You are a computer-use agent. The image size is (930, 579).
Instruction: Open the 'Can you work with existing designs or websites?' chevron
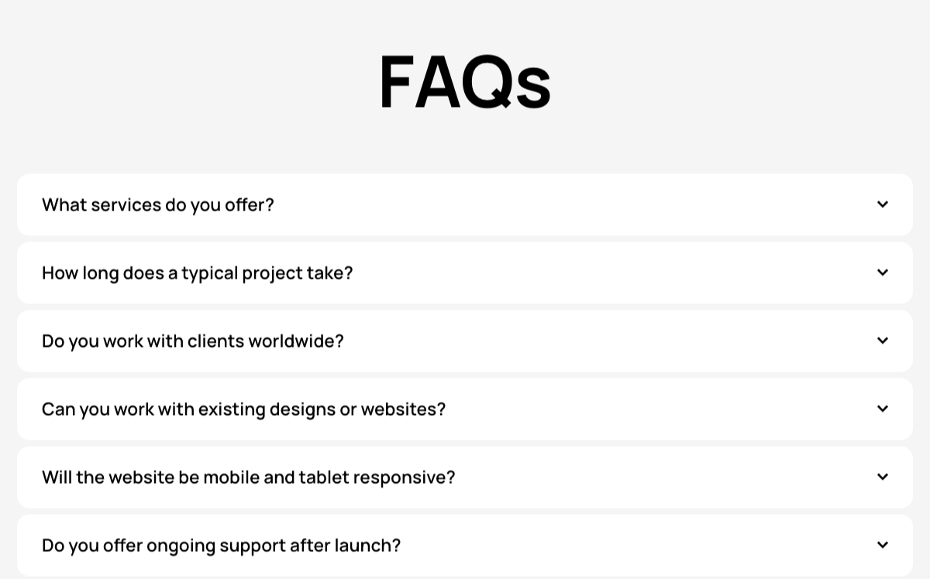click(883, 409)
